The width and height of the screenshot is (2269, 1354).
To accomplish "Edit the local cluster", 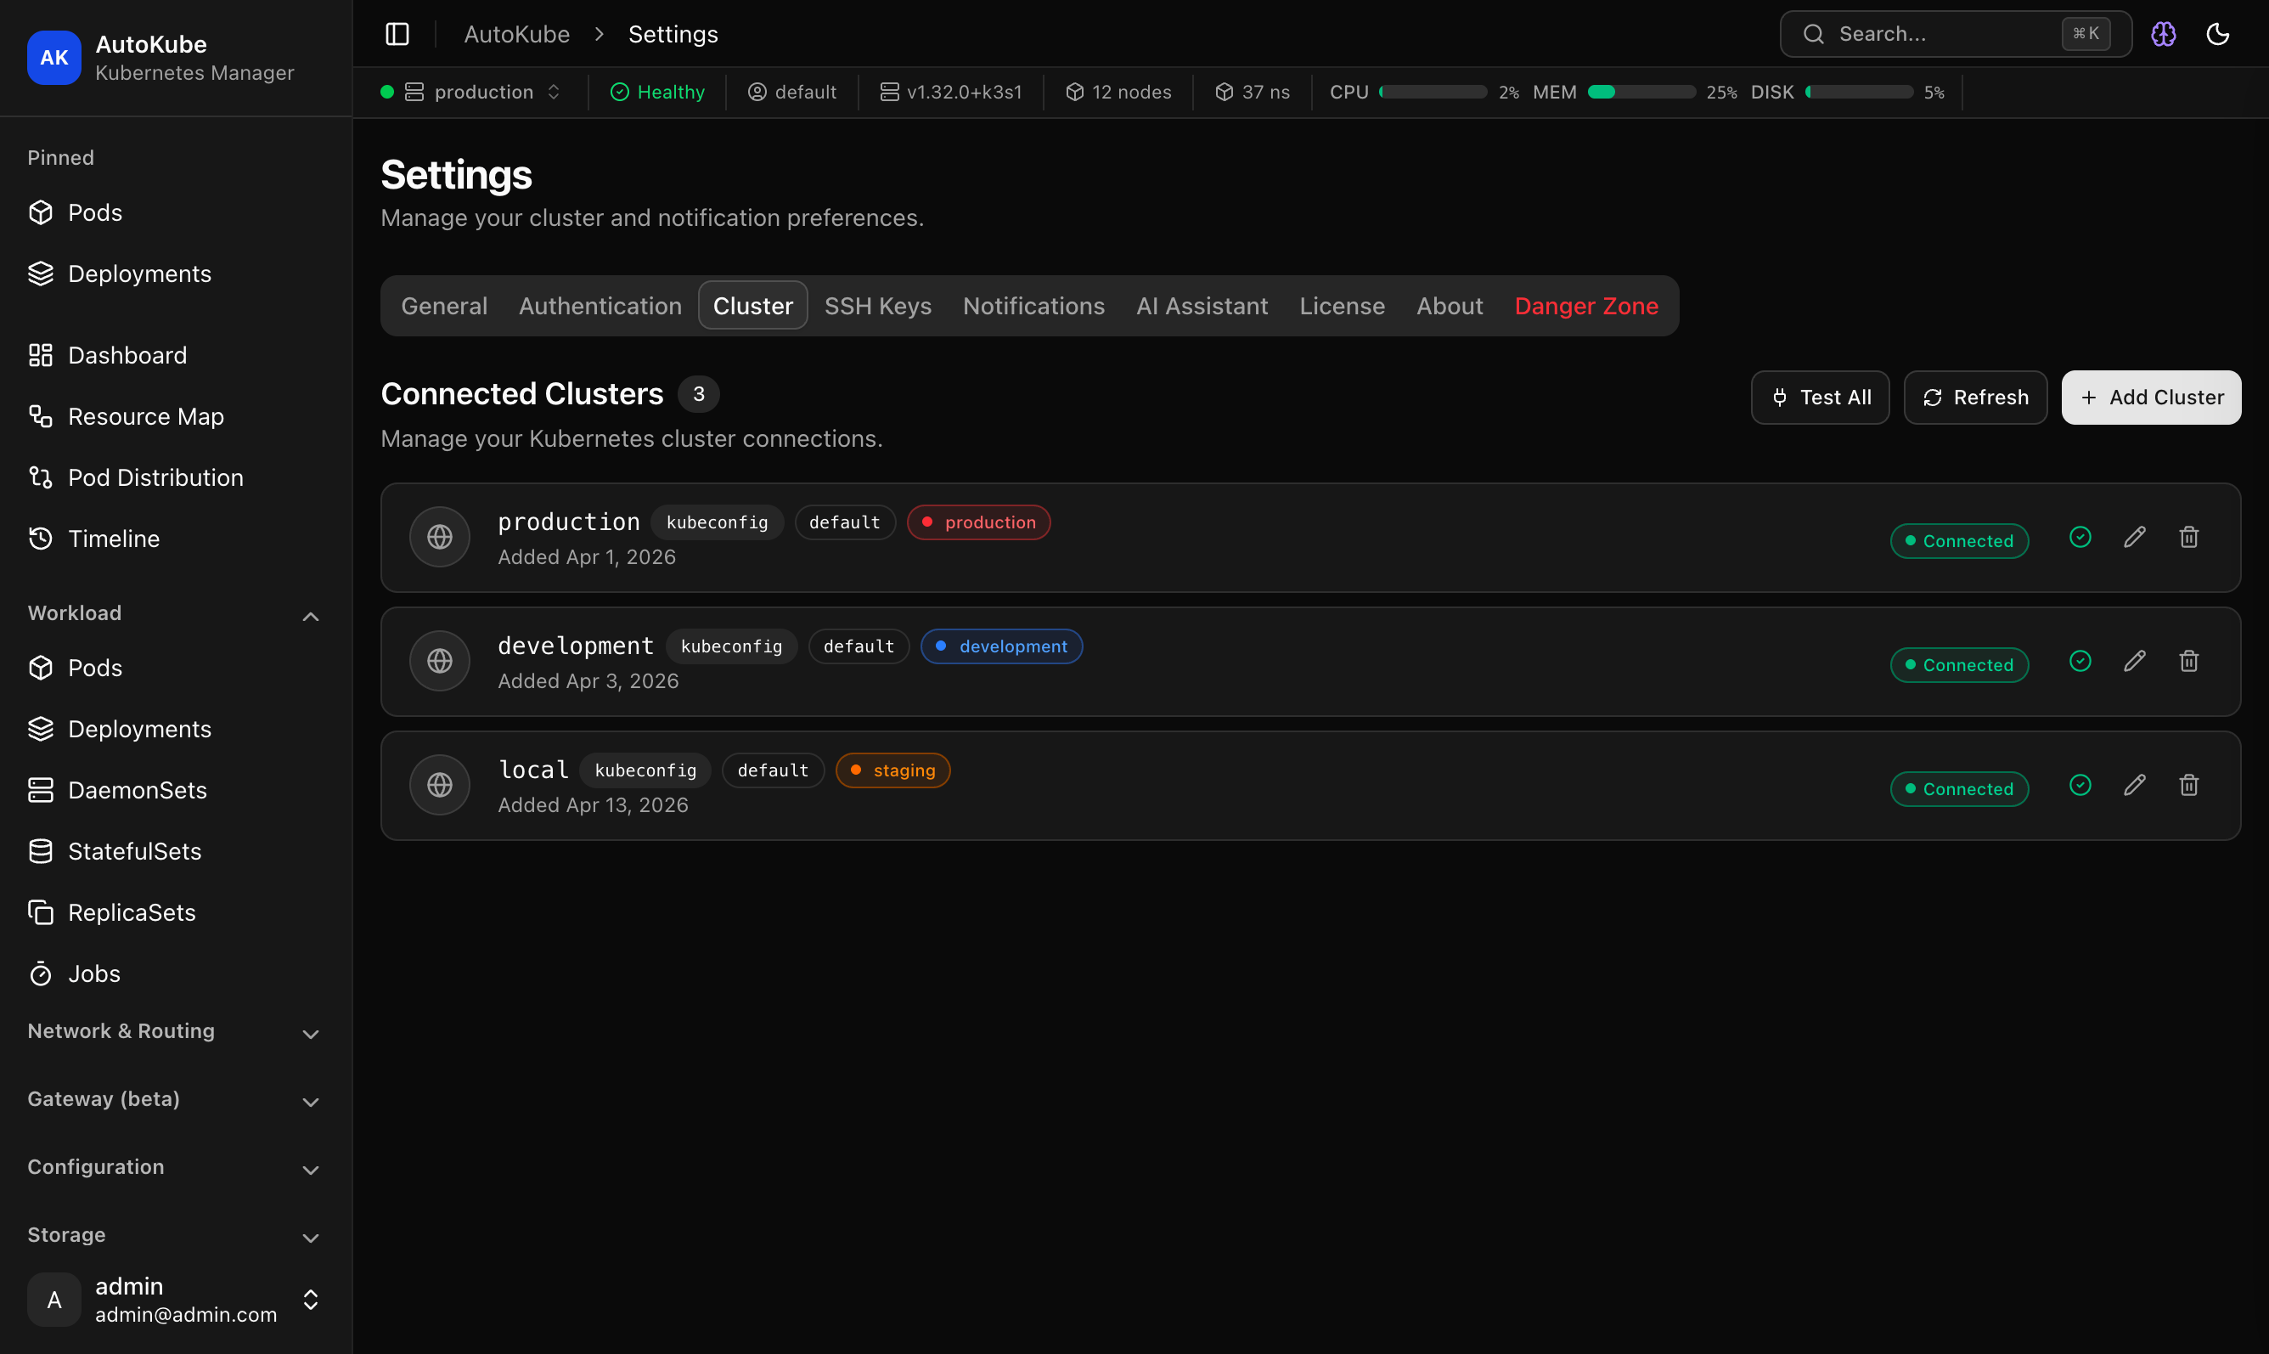I will coord(2134,786).
